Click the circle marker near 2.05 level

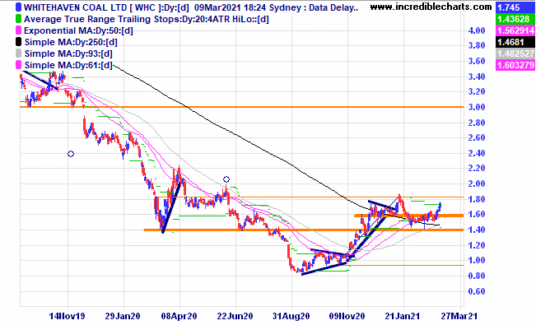coord(226,179)
